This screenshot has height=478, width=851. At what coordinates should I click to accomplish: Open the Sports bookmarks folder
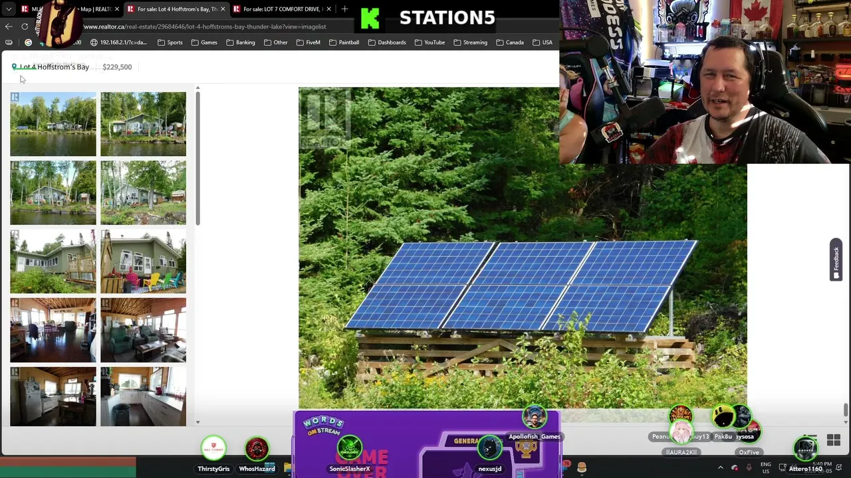pyautogui.click(x=170, y=42)
